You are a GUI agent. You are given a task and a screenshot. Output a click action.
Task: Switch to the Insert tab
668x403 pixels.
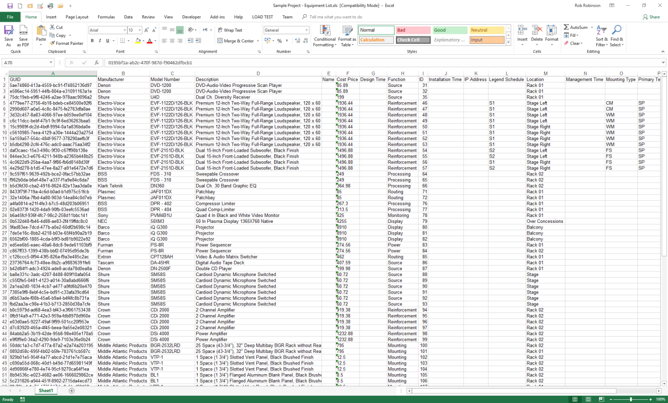coord(51,17)
